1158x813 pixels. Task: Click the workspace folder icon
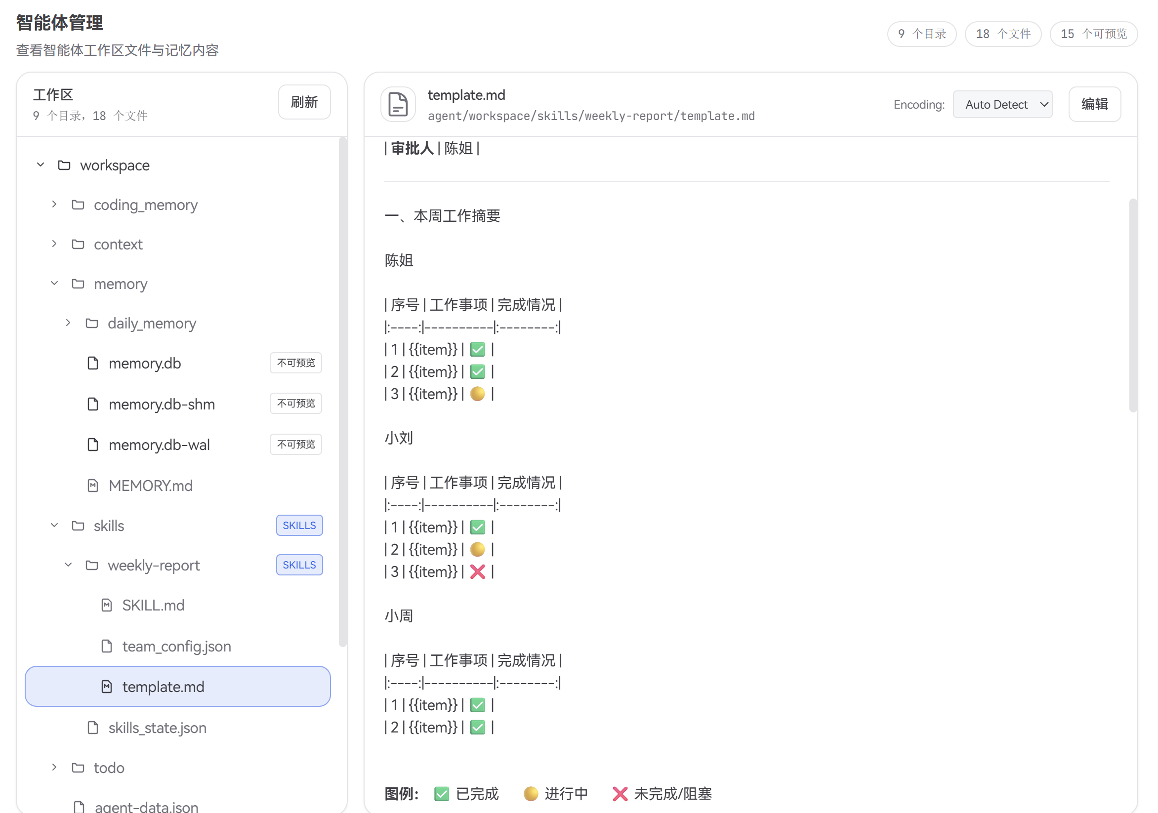click(64, 165)
